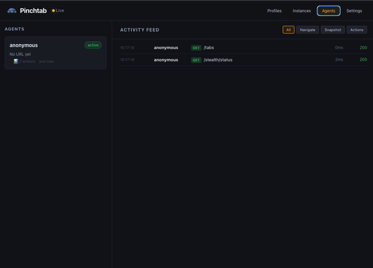373x268 pixels.
Task: Open the /stealth/status request entry
Action: [243, 60]
